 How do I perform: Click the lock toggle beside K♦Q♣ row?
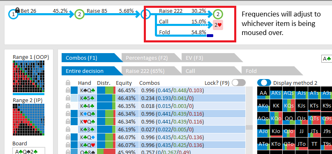pyautogui.click(x=68, y=114)
